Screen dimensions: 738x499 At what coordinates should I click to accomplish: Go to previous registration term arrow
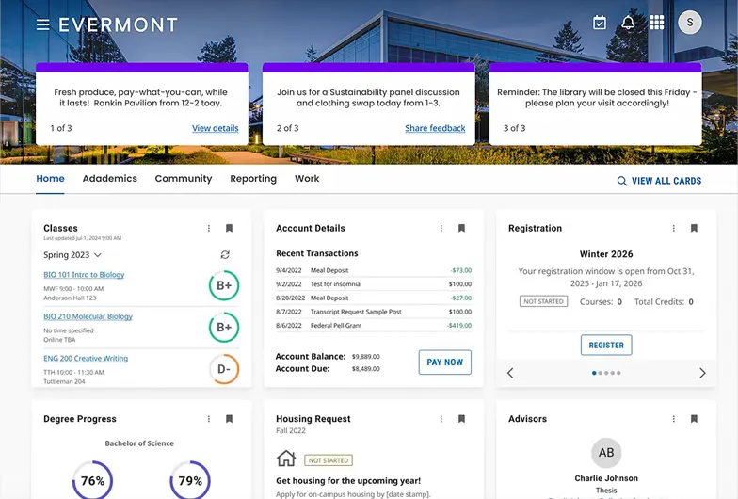coord(510,373)
